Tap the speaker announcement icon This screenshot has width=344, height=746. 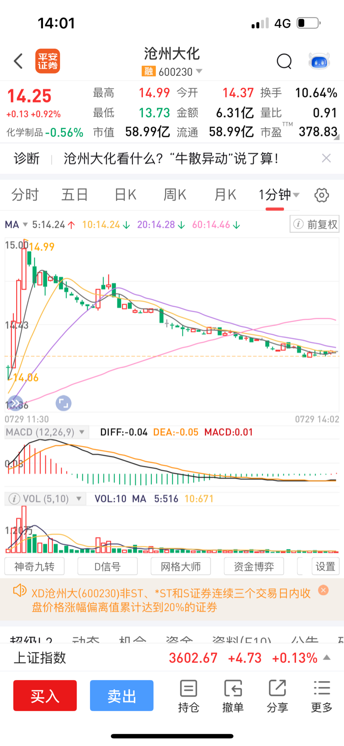(20, 590)
